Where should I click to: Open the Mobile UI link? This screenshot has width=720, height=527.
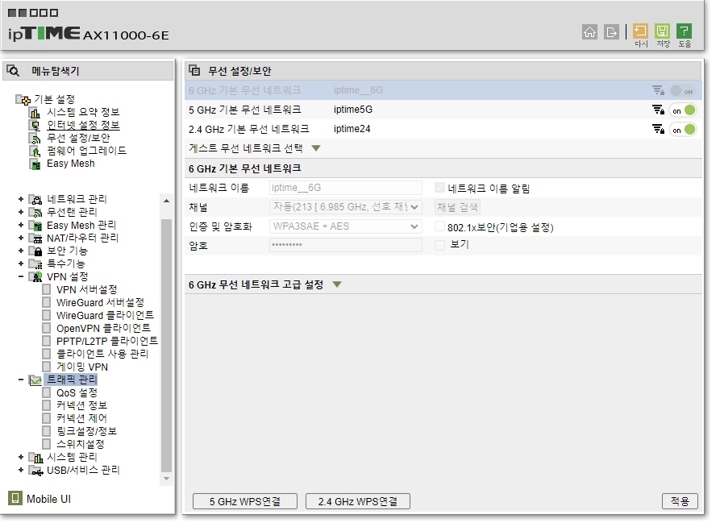(48, 499)
